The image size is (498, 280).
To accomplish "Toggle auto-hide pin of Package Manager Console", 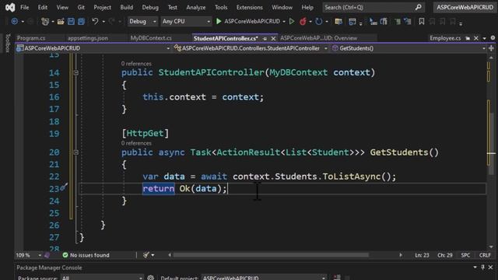I will pos(482,268).
